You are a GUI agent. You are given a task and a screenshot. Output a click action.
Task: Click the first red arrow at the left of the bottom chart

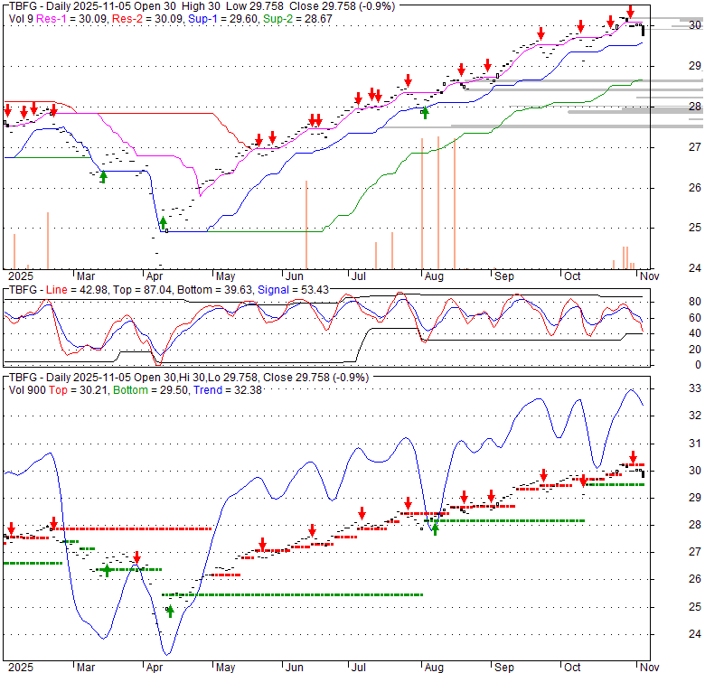11,528
